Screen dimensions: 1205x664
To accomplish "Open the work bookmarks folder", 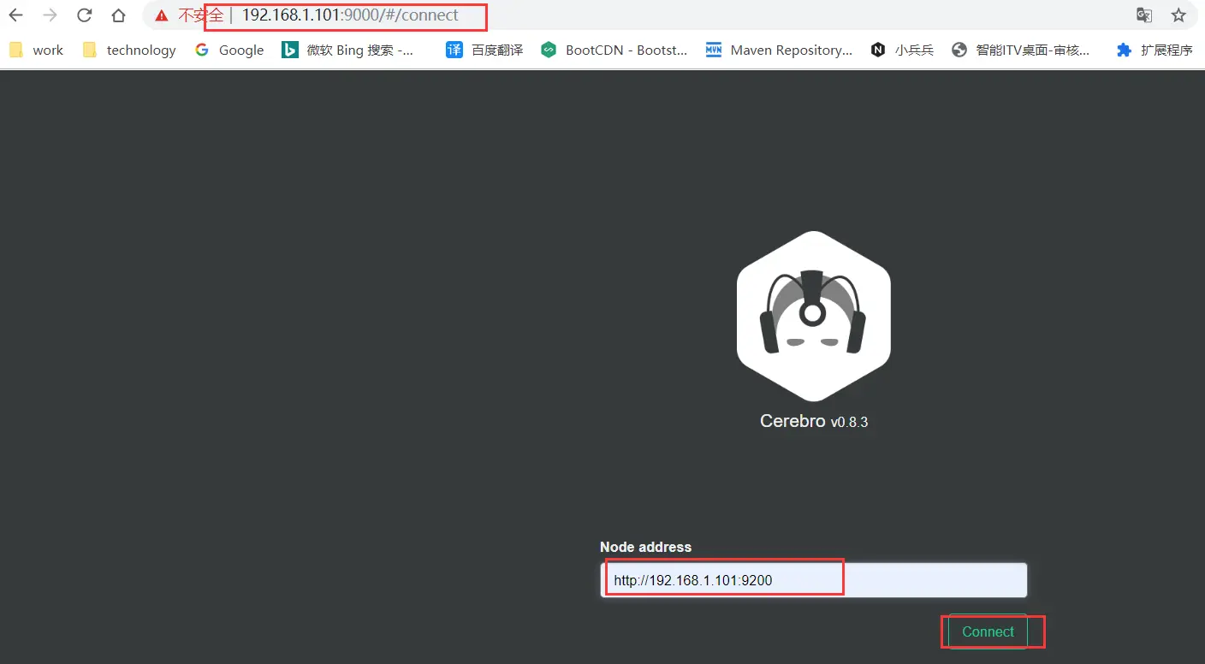I will tap(37, 50).
